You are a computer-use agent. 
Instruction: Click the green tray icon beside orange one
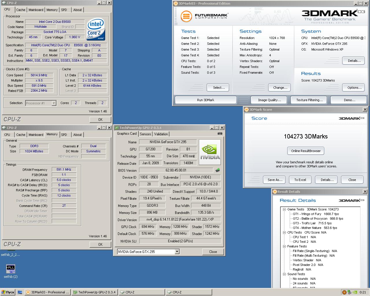coord(349,292)
